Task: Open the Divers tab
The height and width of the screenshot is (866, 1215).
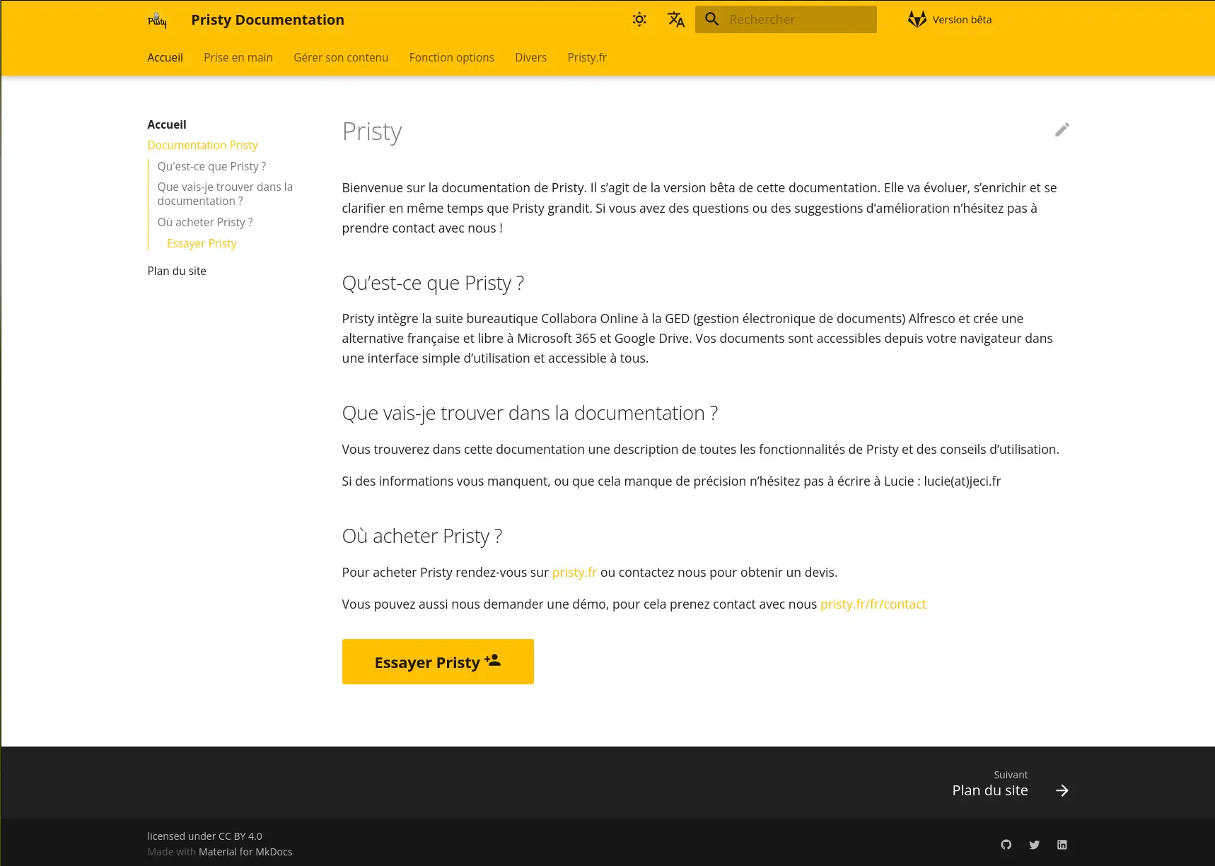Action: 530,57
